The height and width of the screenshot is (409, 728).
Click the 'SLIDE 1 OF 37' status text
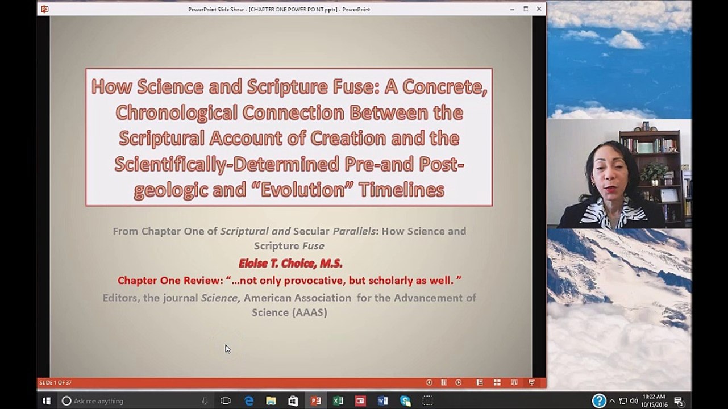click(x=55, y=383)
